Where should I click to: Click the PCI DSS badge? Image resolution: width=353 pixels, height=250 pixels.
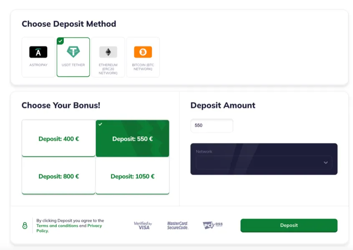click(213, 225)
